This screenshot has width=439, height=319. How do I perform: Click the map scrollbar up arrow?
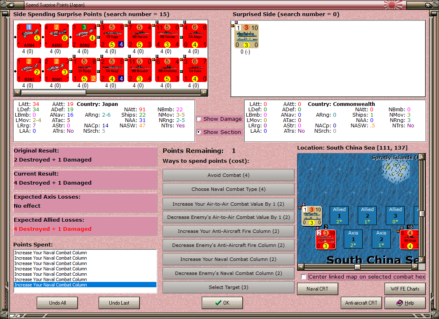[422, 156]
